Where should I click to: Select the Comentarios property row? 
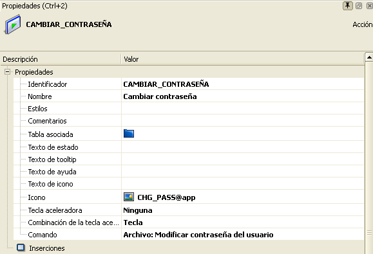click(189, 121)
